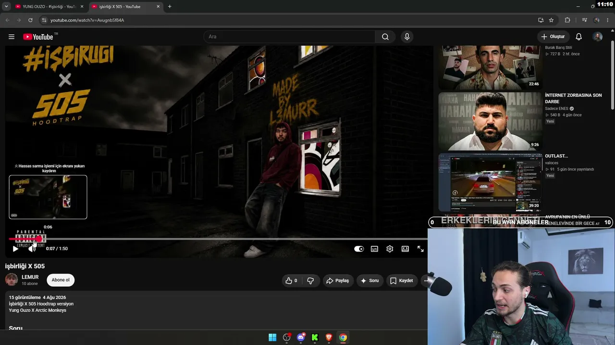The image size is (615, 345).
Task: Open the OUTLAST video thumbnail
Action: tap(490, 183)
